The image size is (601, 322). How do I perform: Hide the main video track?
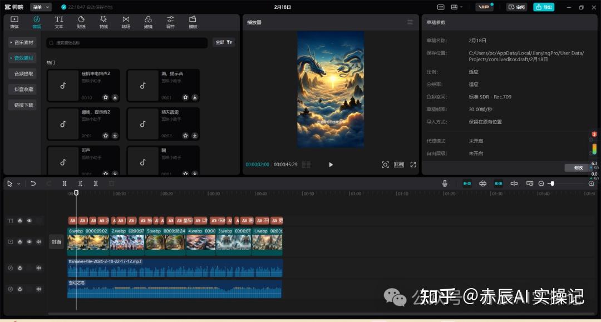coord(29,241)
